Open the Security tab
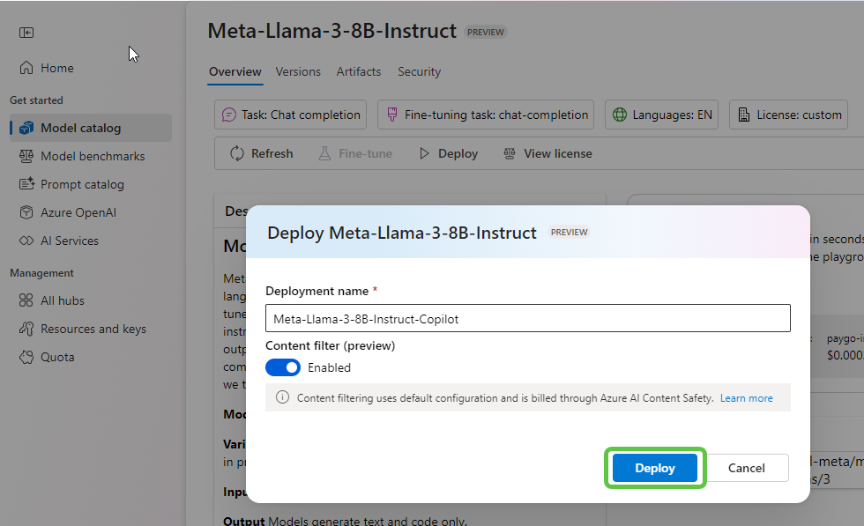Viewport: 864px width, 526px height. [x=419, y=71]
